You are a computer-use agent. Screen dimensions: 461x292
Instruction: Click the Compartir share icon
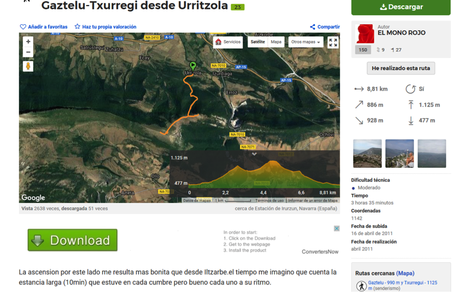coord(312,27)
